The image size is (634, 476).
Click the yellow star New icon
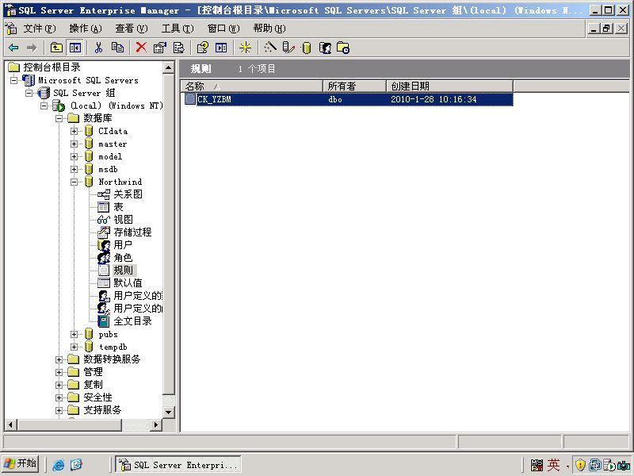pyautogui.click(x=245, y=48)
